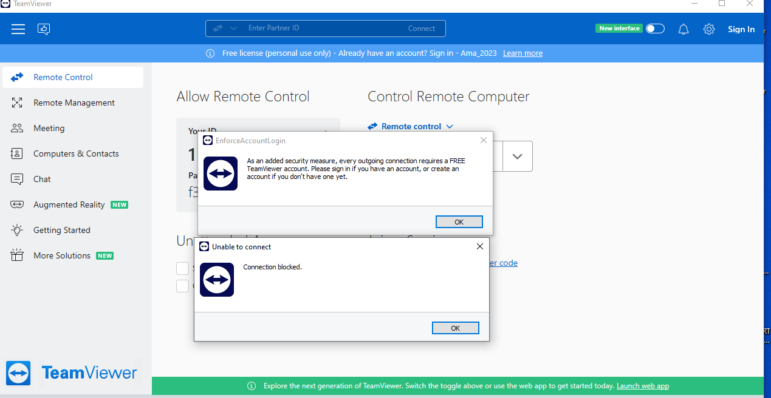Viewport: 771px width, 398px height.
Task: Click the security measure message in EnforceAccountLogin
Action: 356,169
